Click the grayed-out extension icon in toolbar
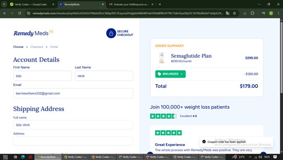 click(x=245, y=13)
